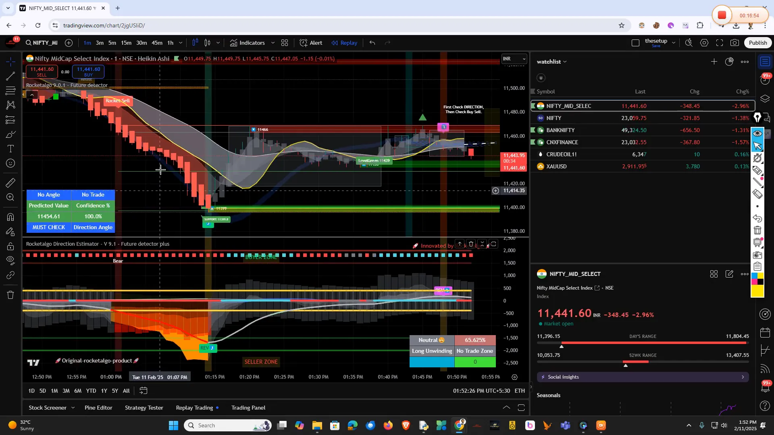Open the timeframe intervals dropdown arrow
The image size is (774, 435).
coord(181,43)
